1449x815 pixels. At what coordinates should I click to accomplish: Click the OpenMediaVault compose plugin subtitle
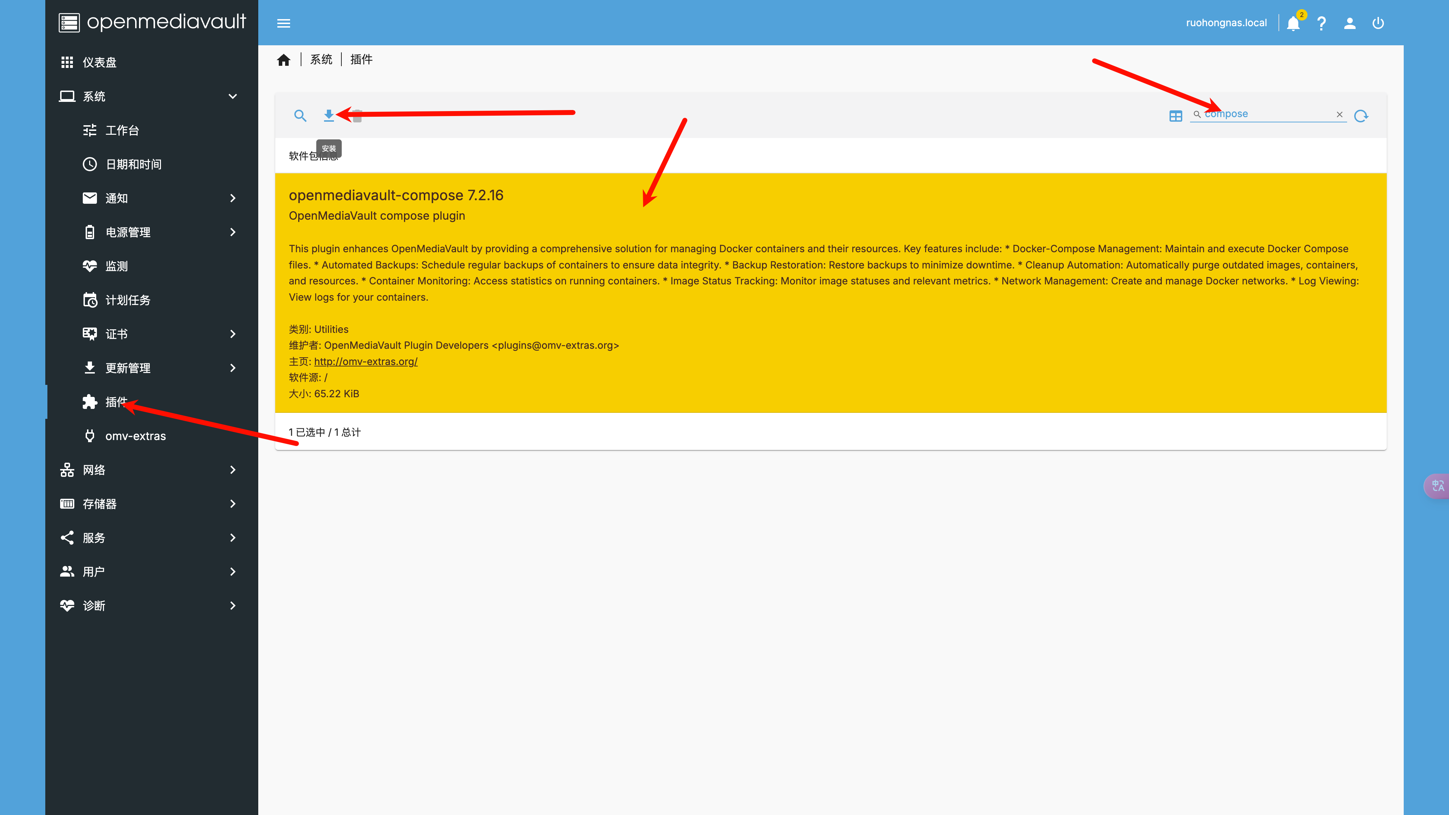coord(377,216)
